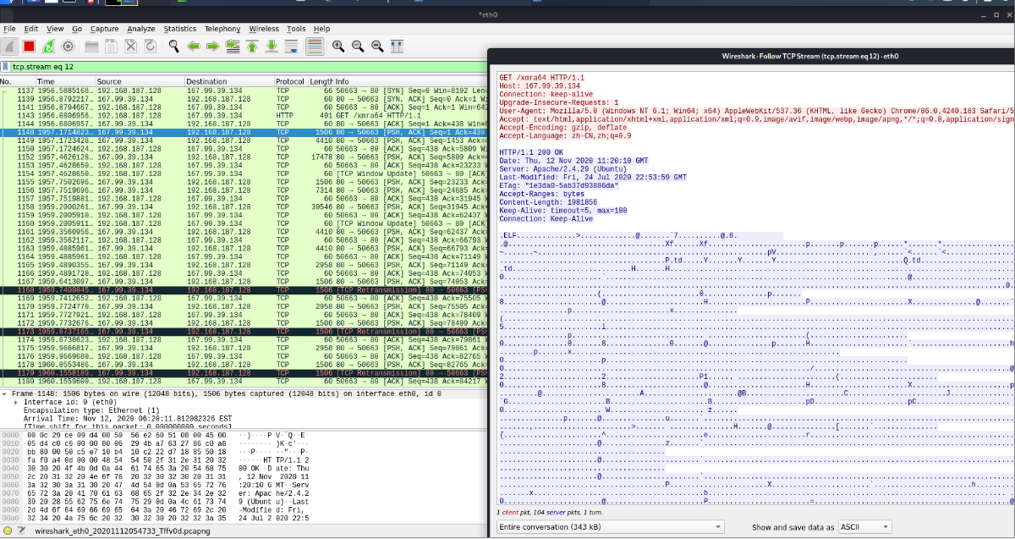Select packet 1154 TCP Window Update row
Viewport: 1015px width, 539px height.
click(243, 173)
